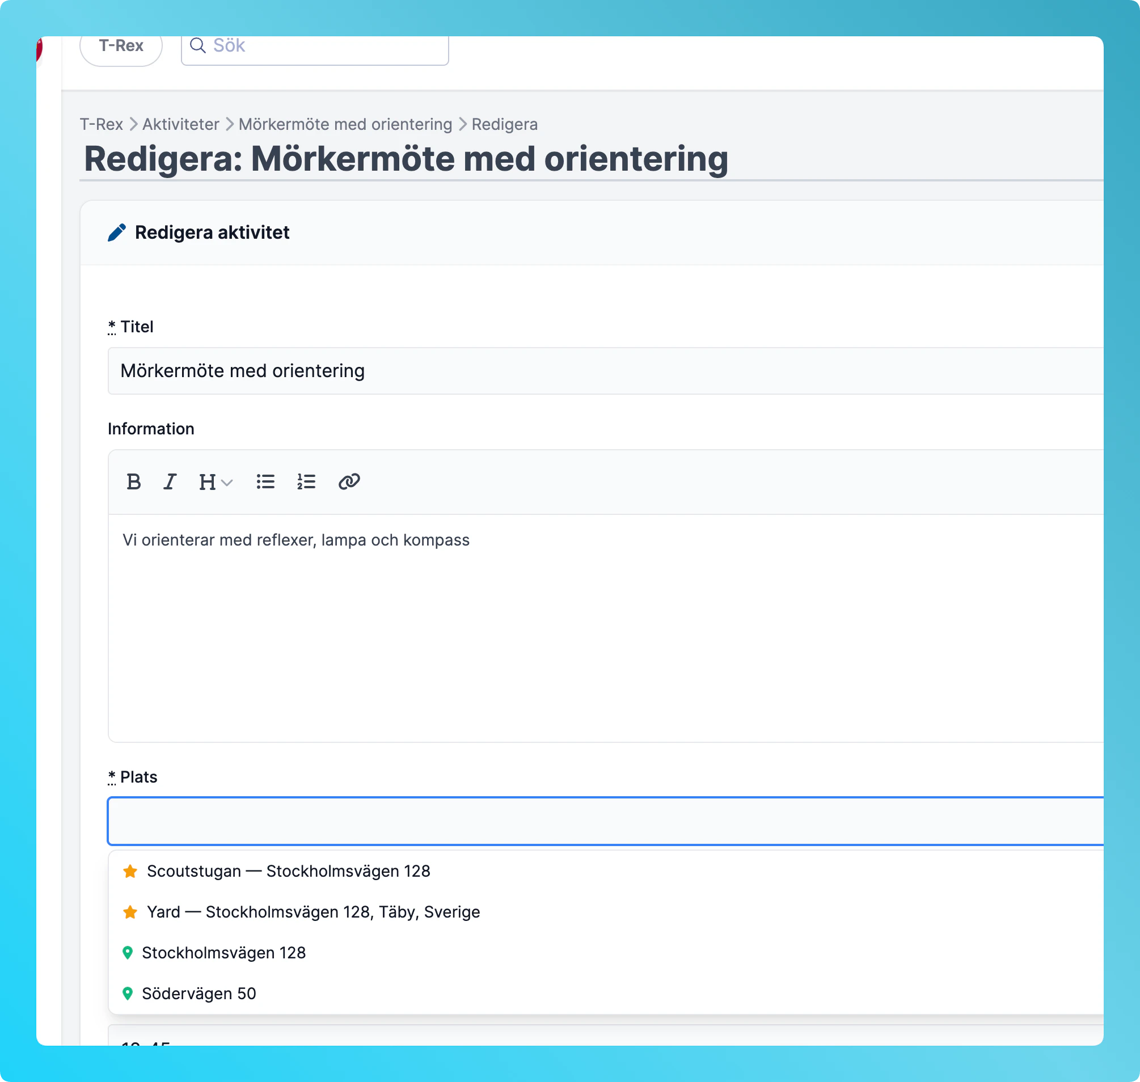This screenshot has height=1082, width=1140.
Task: Insert a hyperlink via the link icon
Action: (349, 481)
